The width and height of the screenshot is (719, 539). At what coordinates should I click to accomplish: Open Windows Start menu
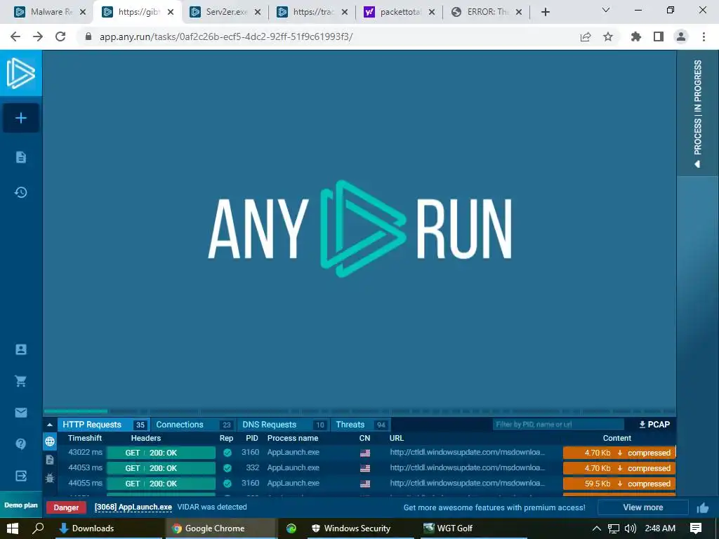(13, 528)
